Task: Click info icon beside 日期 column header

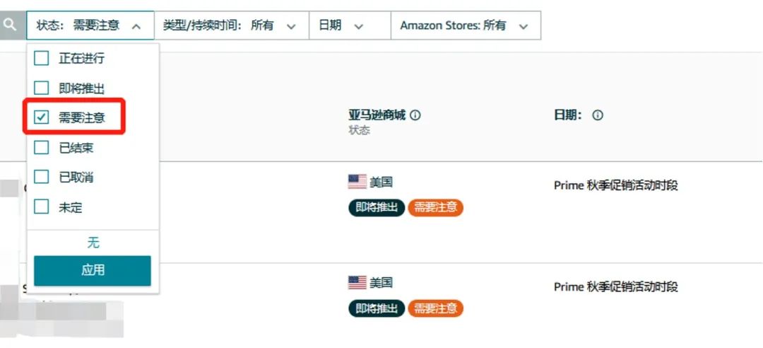Action: 598,115
